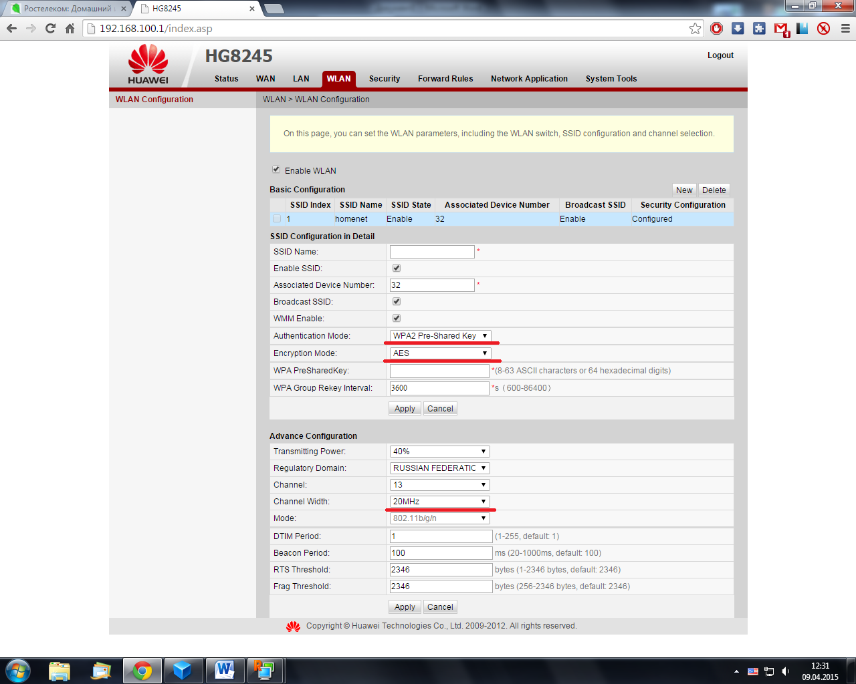Click the New button to add SSID
Viewport: 856px width, 684px height.
point(684,190)
